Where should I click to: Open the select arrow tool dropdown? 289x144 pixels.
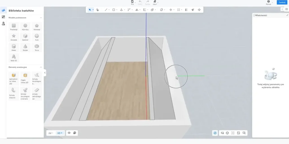tap(93, 10)
